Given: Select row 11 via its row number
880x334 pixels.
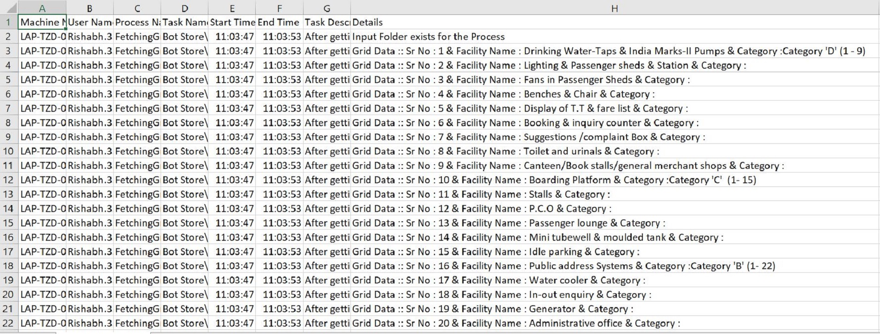Looking at the screenshot, I should tap(9, 166).
